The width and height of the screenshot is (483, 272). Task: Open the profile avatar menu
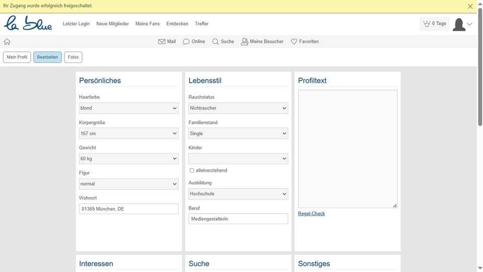click(x=462, y=24)
